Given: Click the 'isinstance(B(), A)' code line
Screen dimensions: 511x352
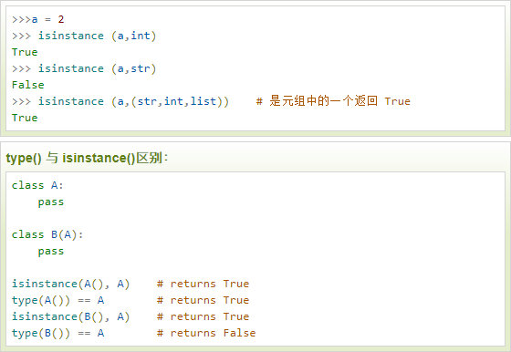Looking at the screenshot, I should pos(71,316).
